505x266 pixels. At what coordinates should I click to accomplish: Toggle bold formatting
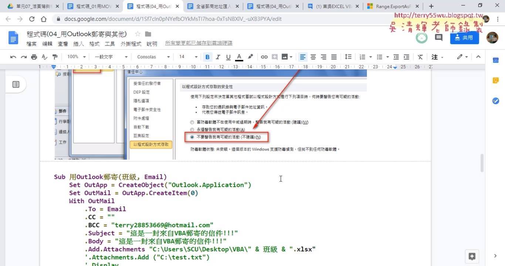click(x=207, y=57)
